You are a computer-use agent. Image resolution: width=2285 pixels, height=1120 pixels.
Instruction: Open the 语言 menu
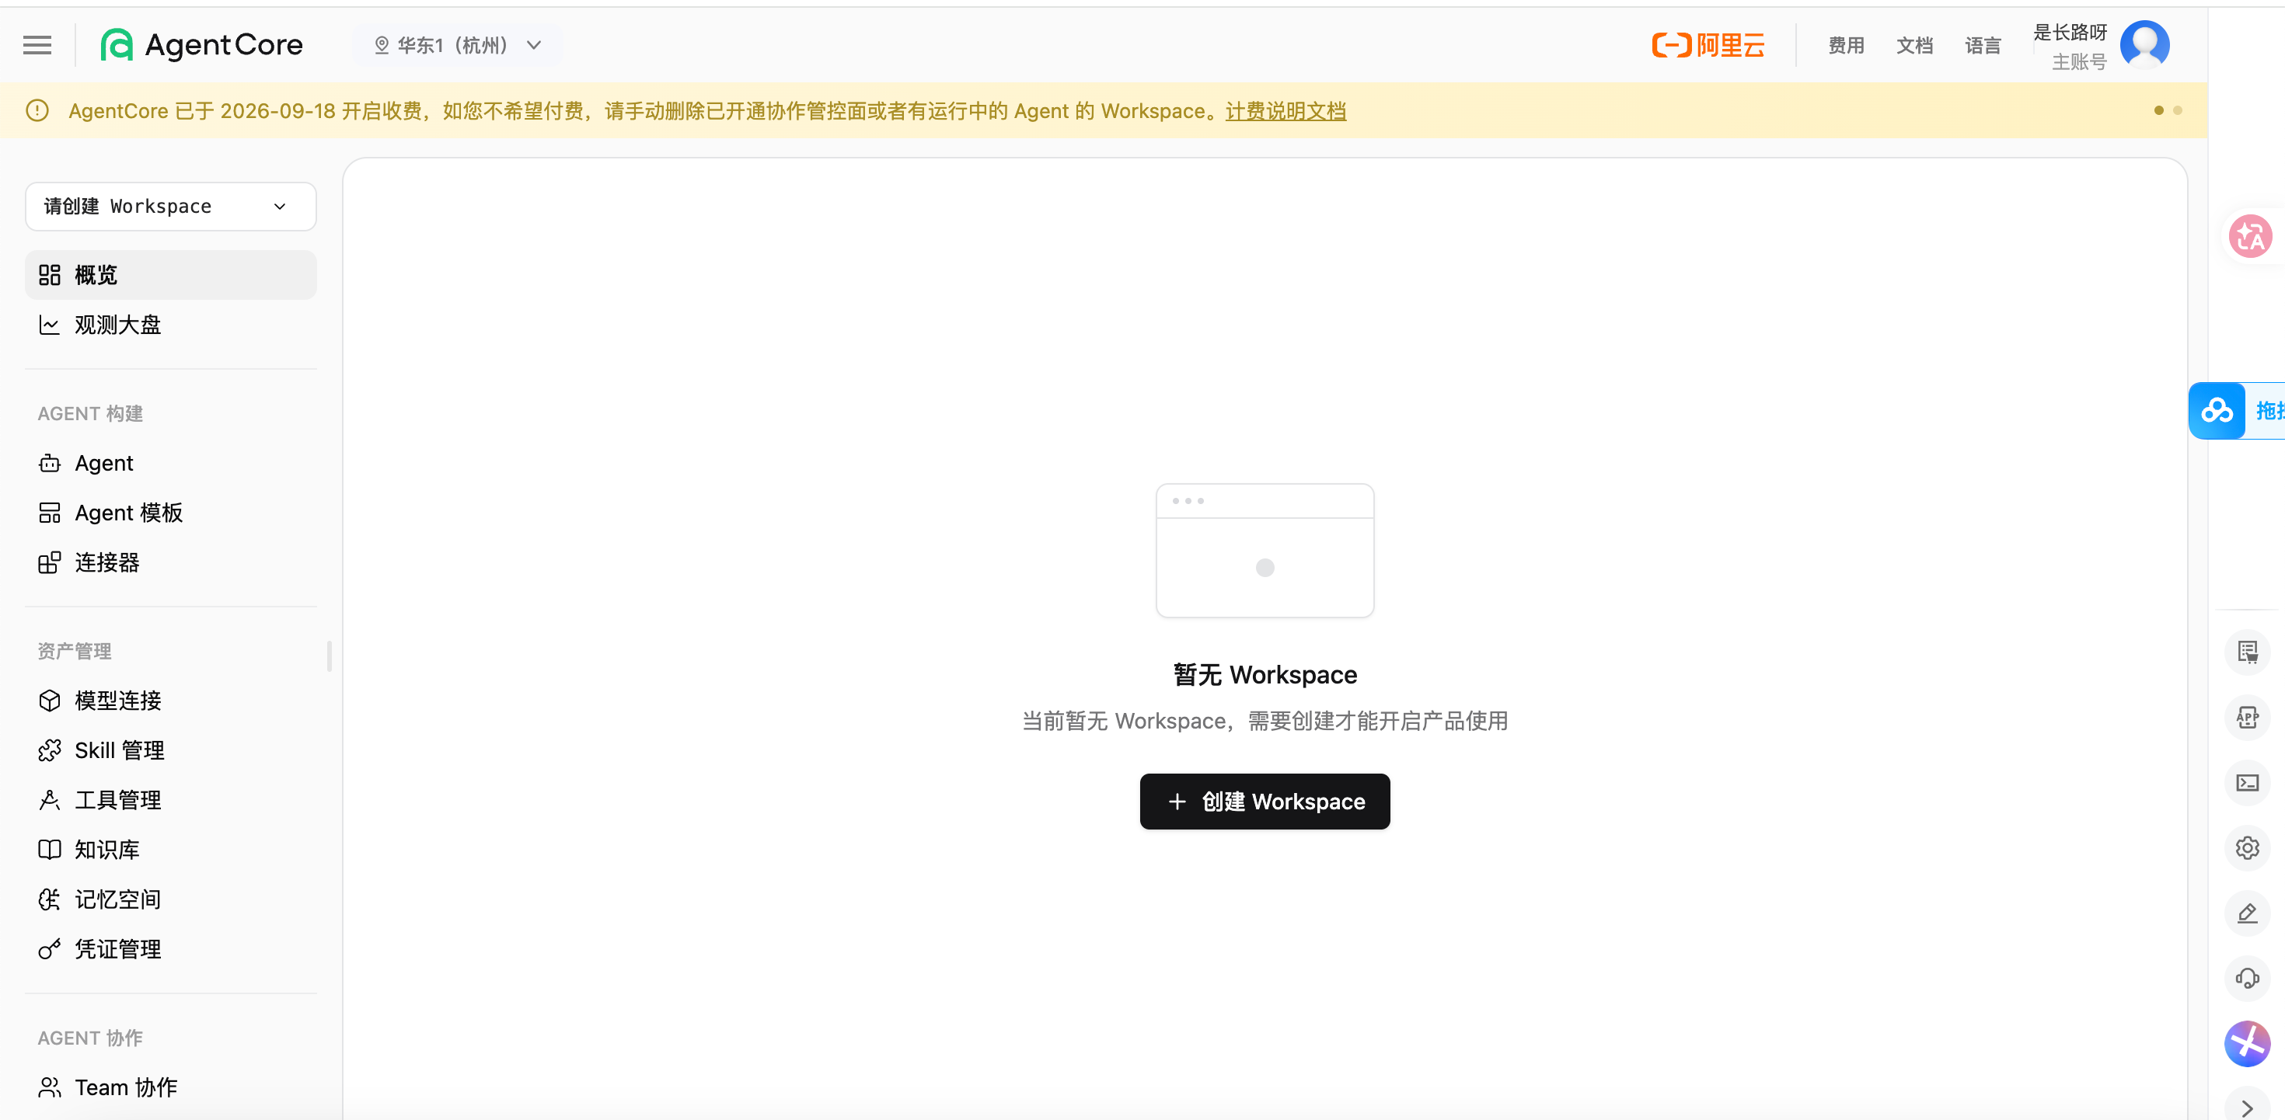tap(1983, 45)
